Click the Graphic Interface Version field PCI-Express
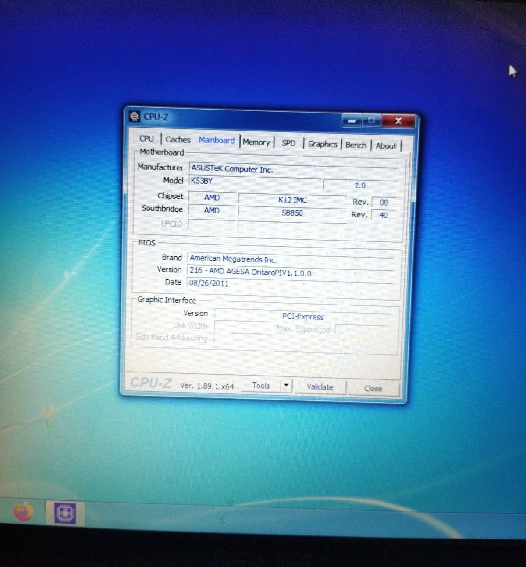Screen dimensions: 526x567 302,316
